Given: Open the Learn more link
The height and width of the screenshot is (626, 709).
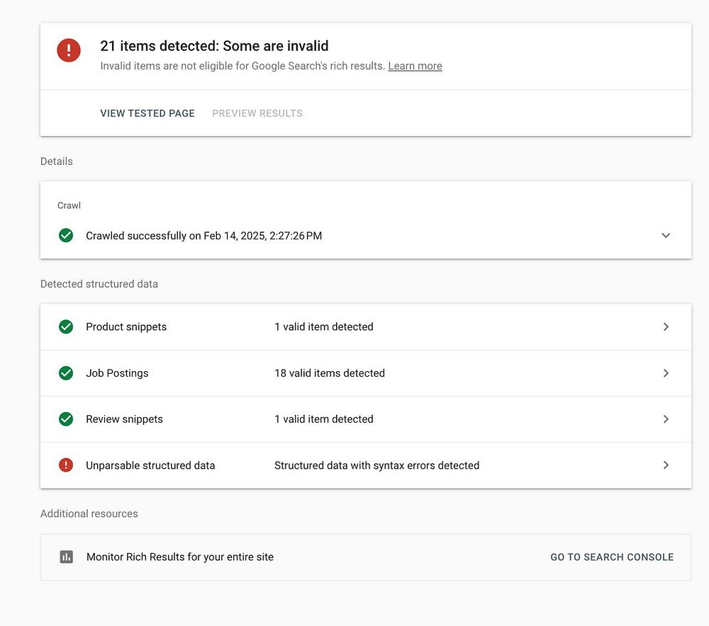Looking at the screenshot, I should [415, 66].
